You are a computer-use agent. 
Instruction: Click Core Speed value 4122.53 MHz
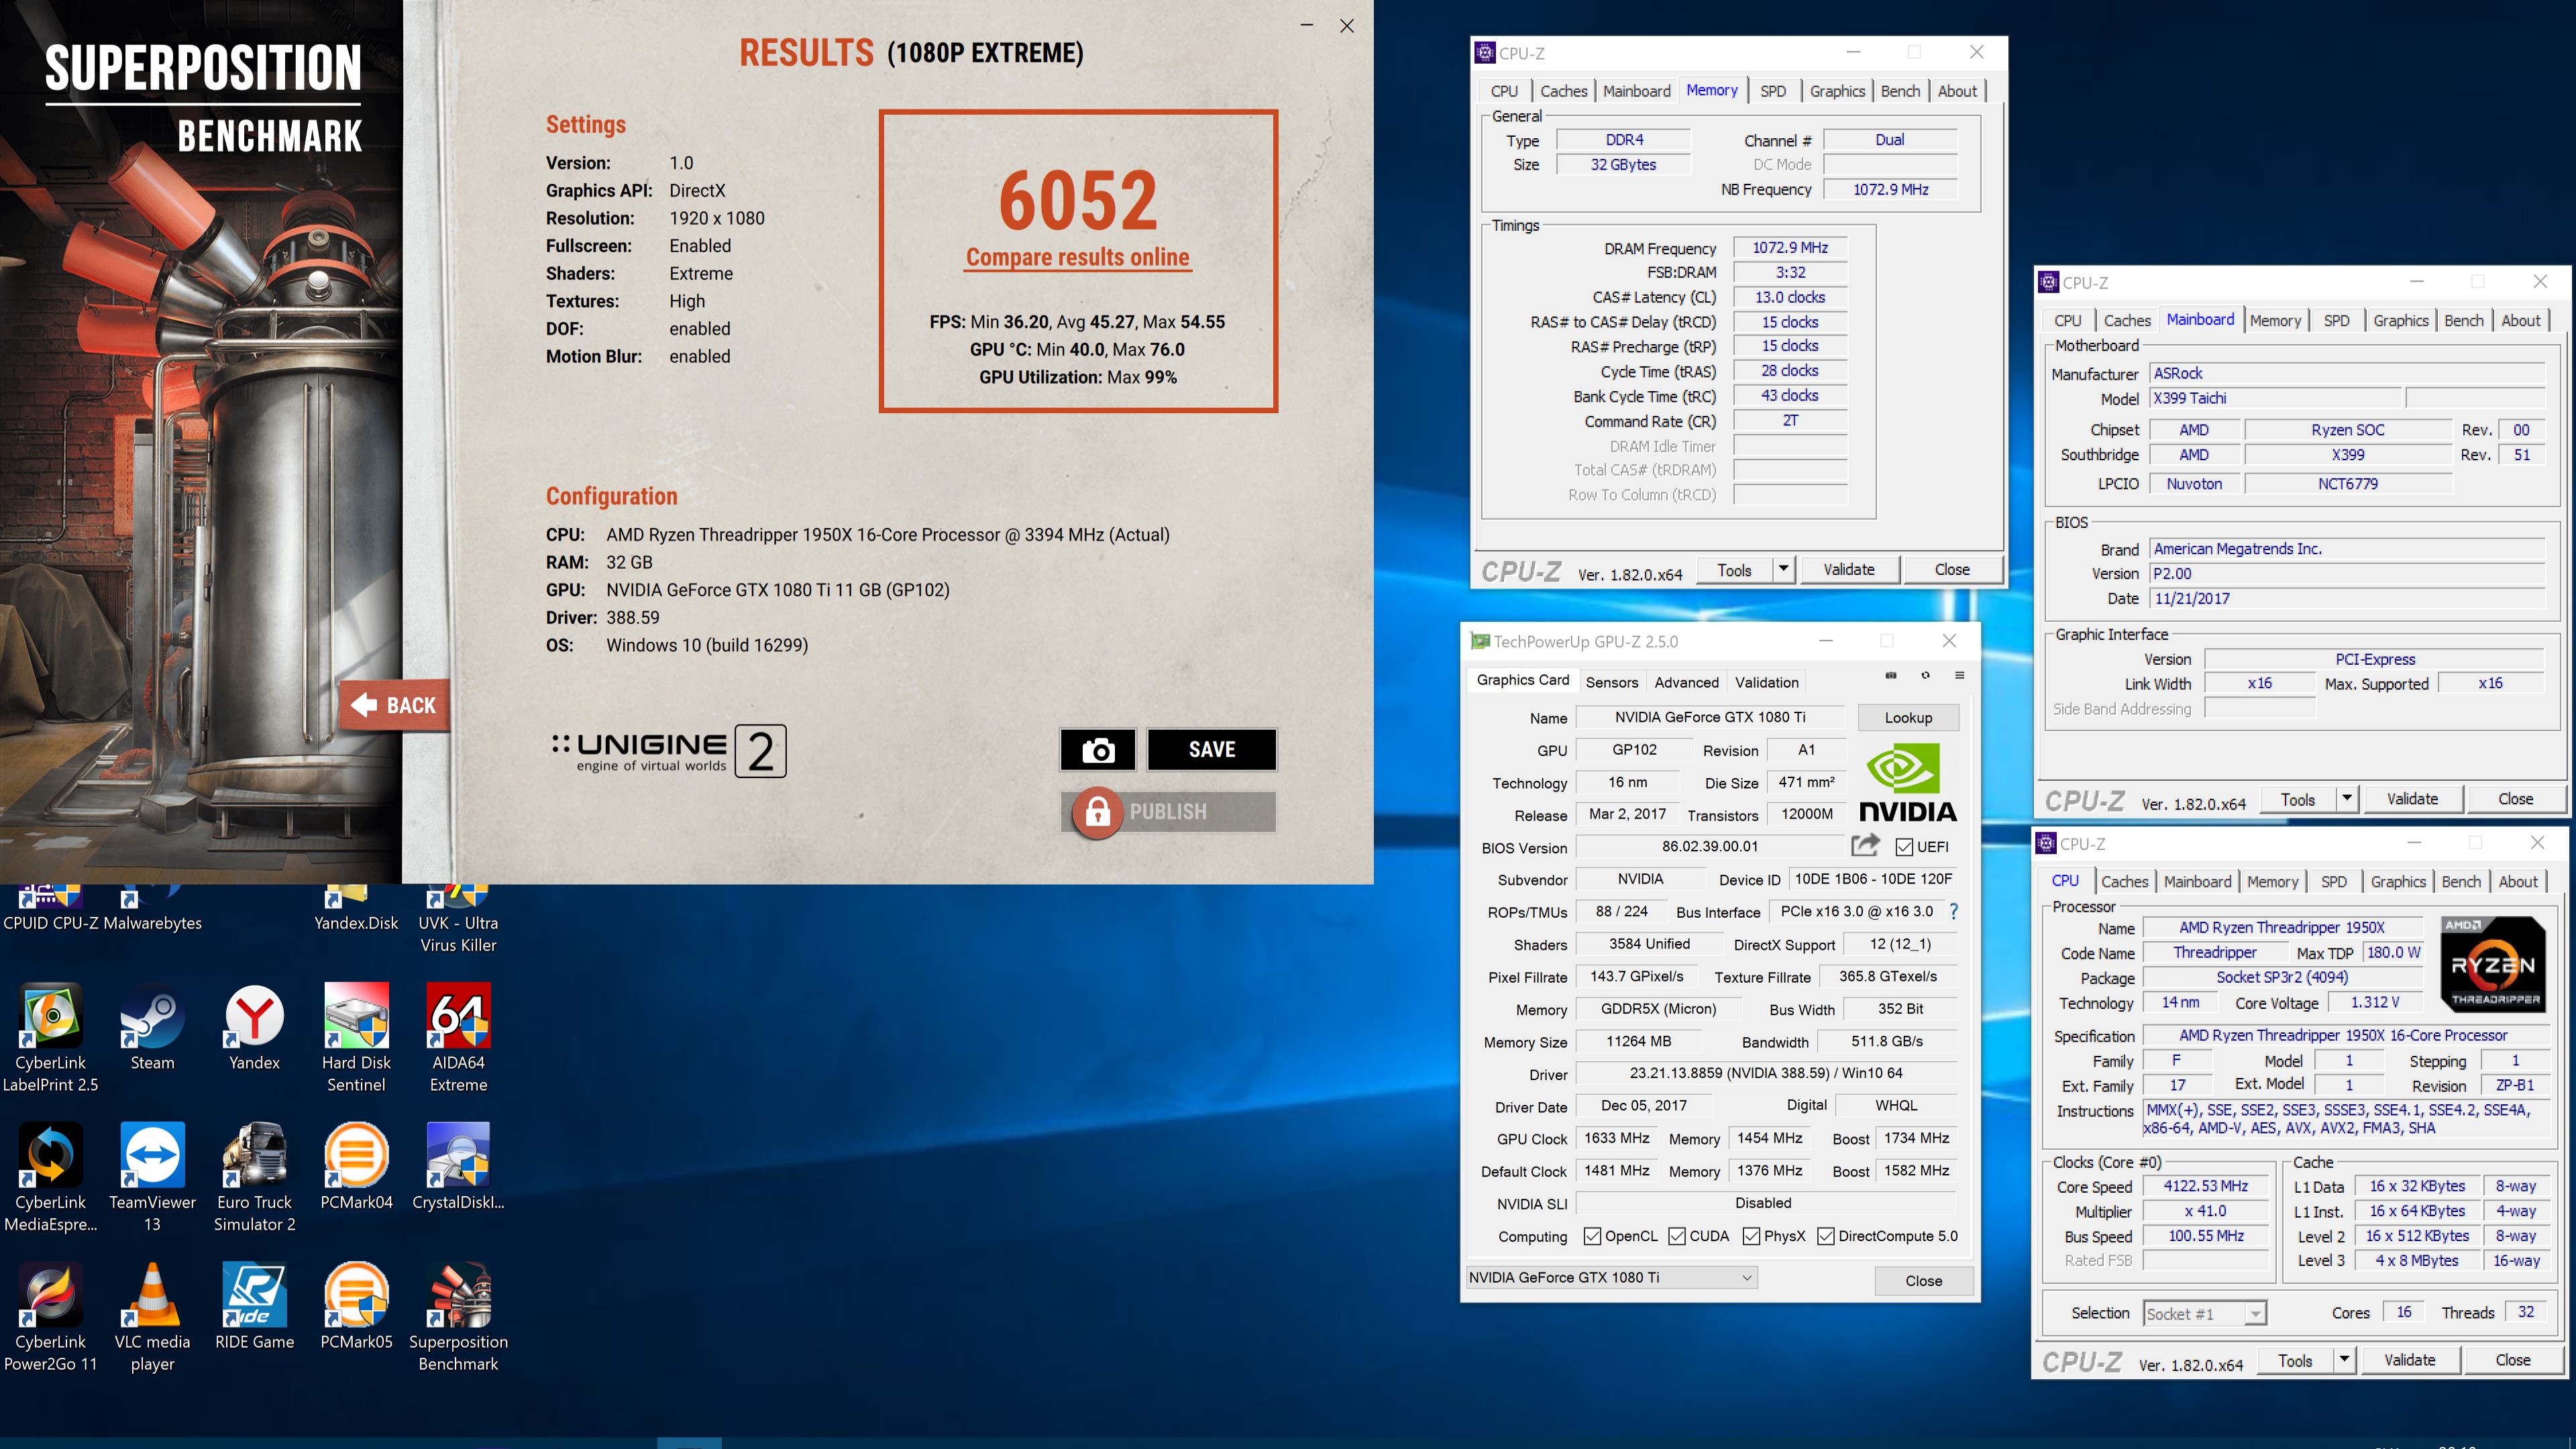tap(2205, 1187)
